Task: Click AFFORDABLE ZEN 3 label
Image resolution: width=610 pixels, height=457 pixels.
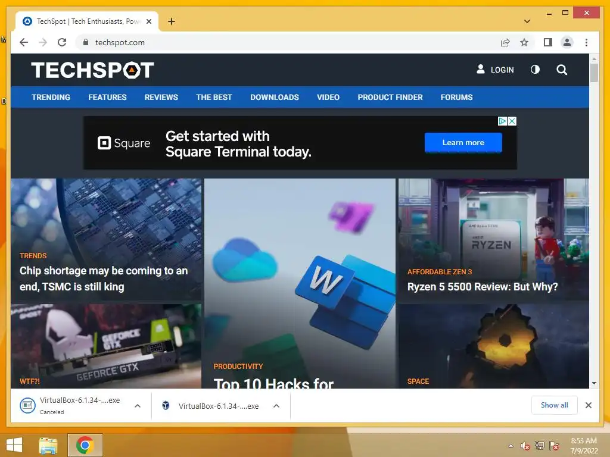Action: tap(440, 271)
